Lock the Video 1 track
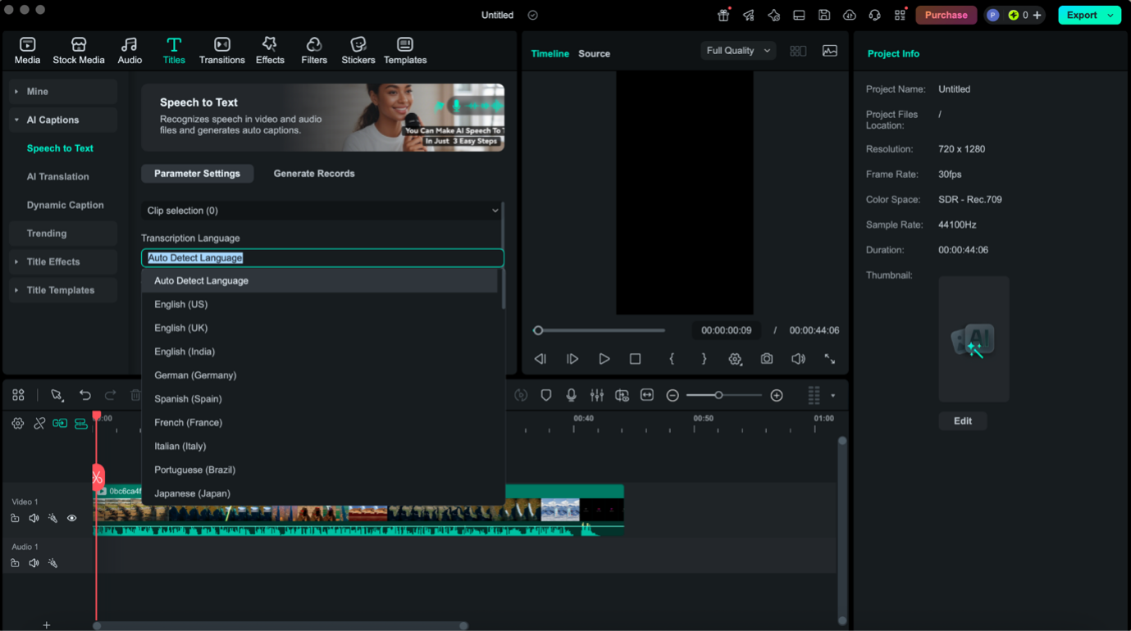The width and height of the screenshot is (1131, 631). [x=15, y=517]
